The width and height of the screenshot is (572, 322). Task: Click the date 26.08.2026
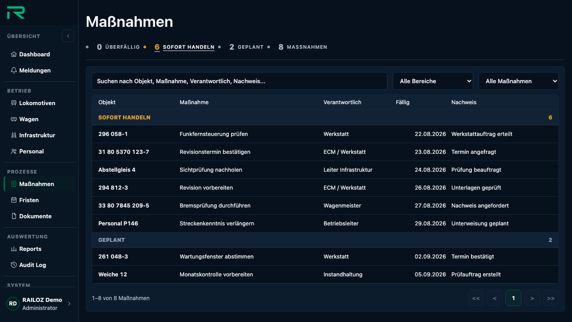(x=430, y=188)
